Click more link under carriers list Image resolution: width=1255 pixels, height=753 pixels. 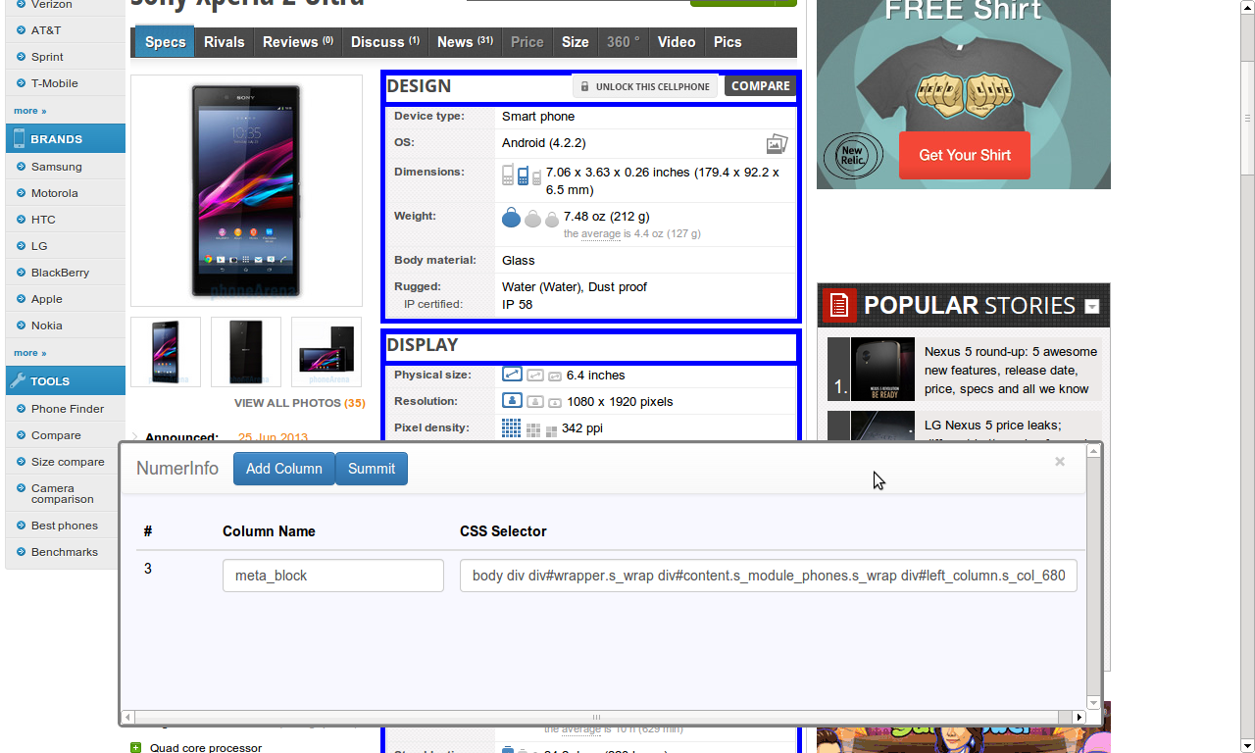(29, 111)
